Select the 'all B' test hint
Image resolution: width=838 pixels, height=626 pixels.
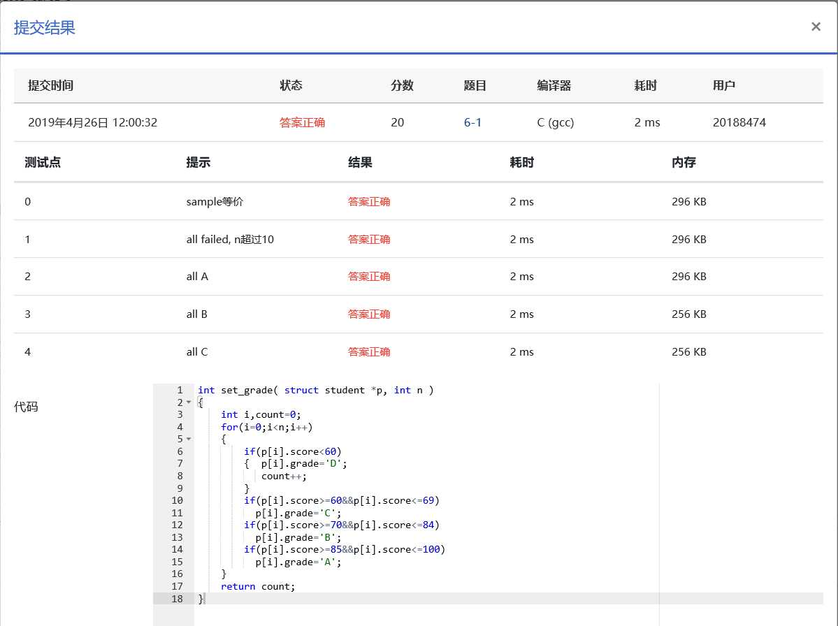click(x=196, y=314)
